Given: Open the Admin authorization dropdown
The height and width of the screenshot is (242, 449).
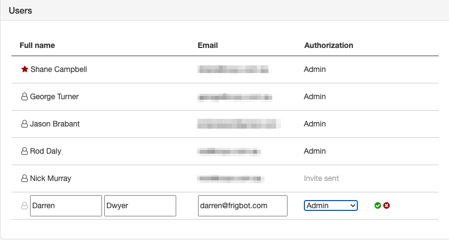Looking at the screenshot, I should (331, 205).
